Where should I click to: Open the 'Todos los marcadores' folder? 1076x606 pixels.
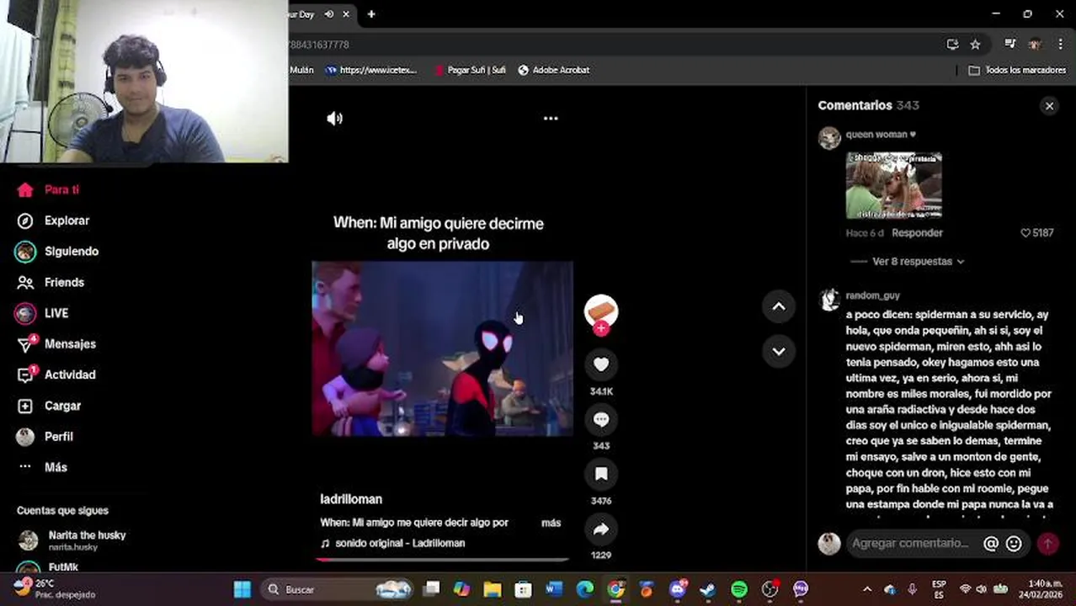(x=1017, y=71)
